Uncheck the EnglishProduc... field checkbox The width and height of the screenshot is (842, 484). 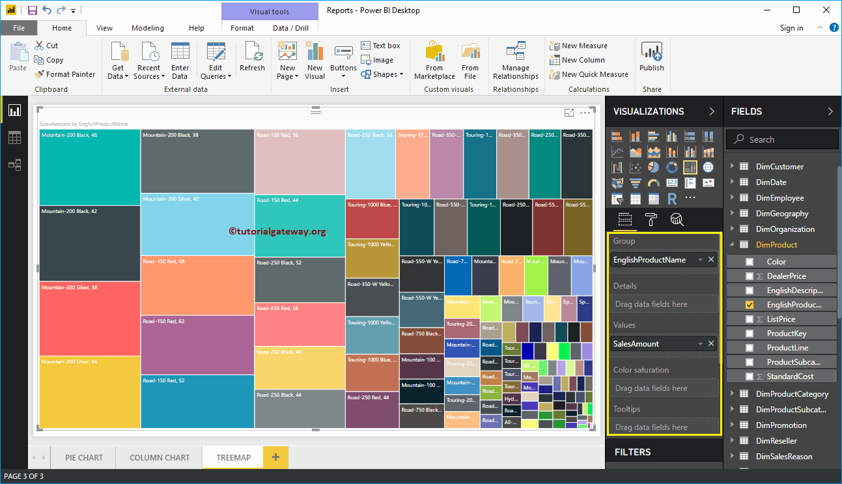tap(750, 305)
